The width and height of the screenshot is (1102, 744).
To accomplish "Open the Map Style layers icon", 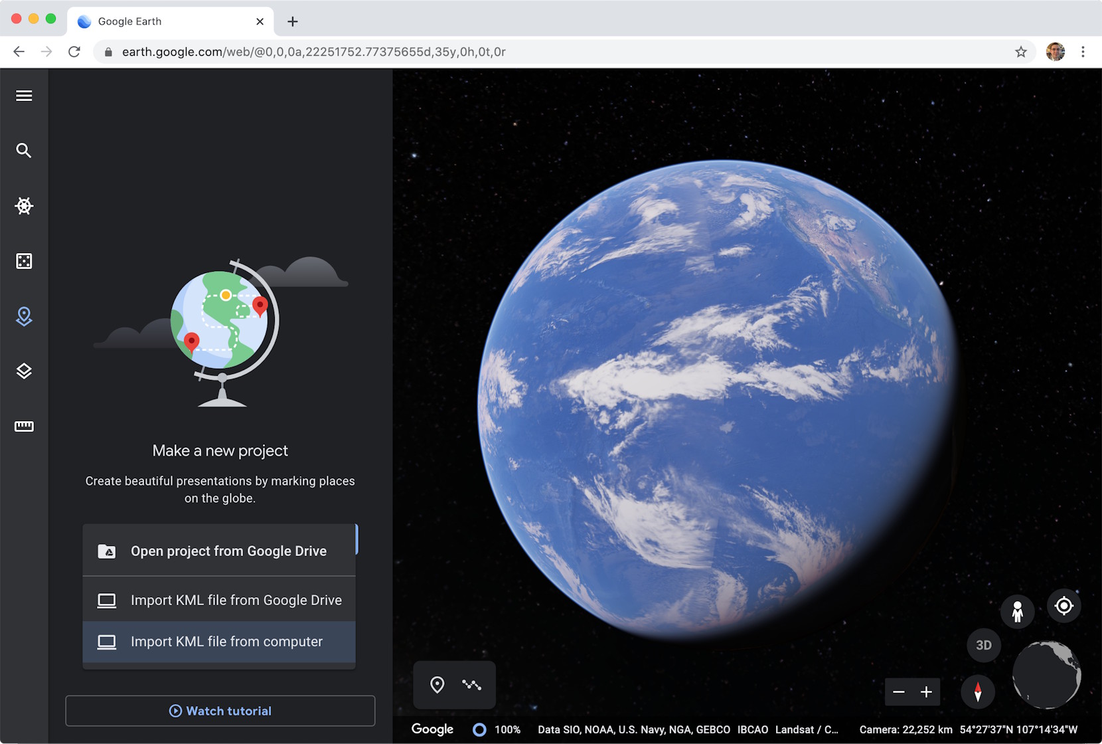I will (24, 371).
